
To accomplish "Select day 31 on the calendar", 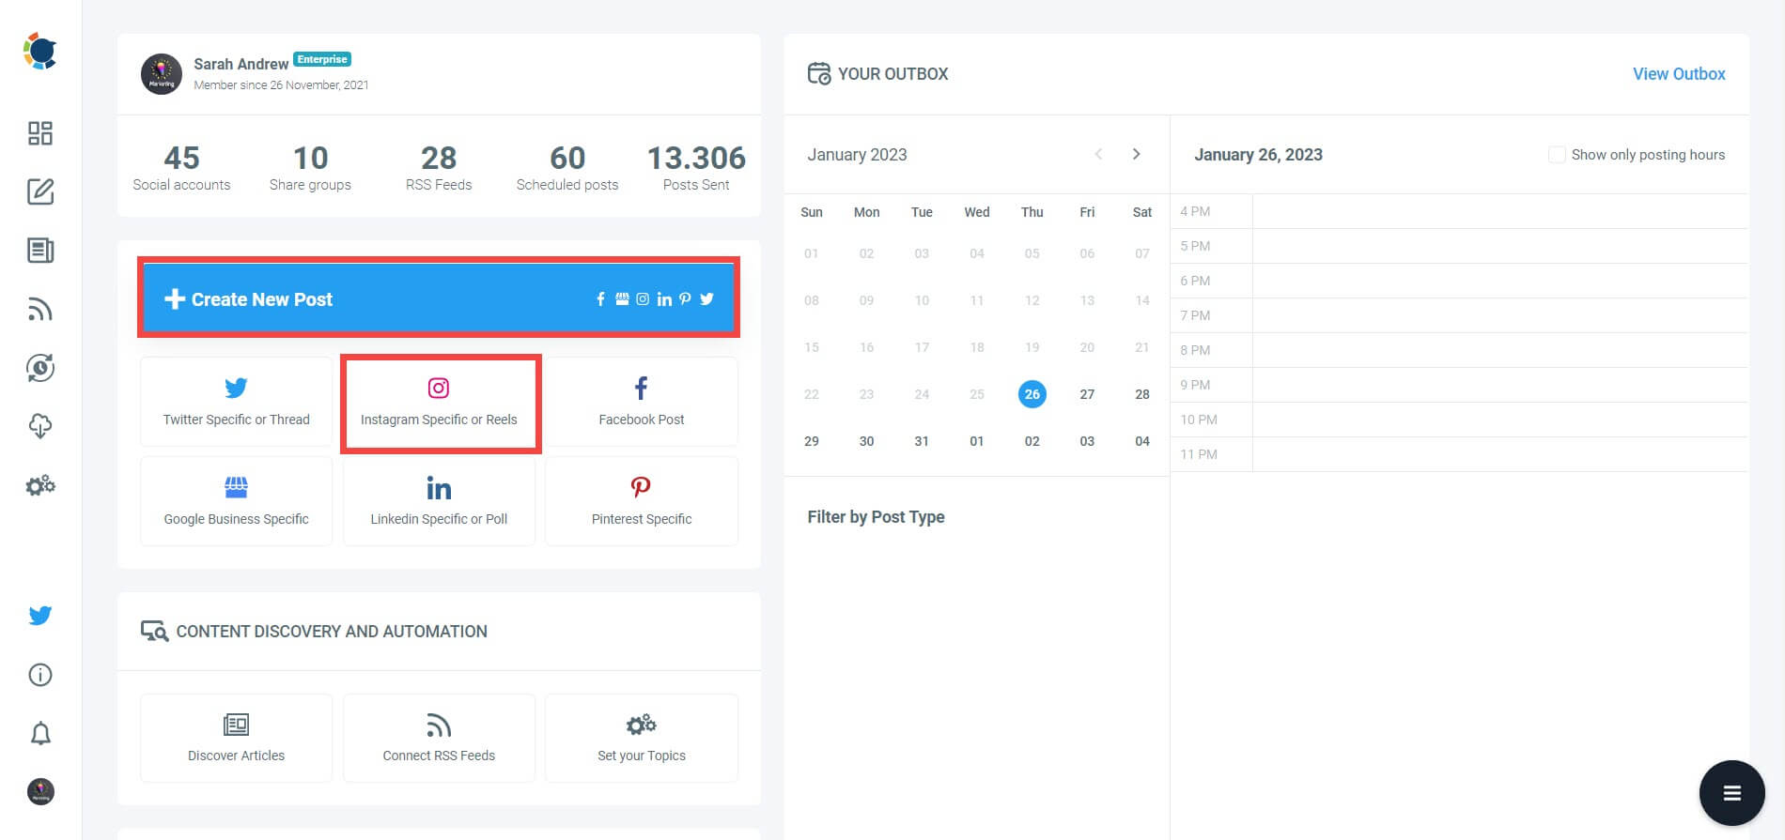I will point(922,441).
